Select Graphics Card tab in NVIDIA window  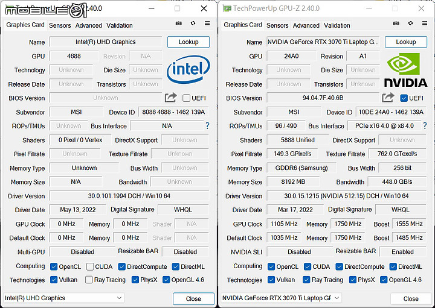tap(243, 25)
